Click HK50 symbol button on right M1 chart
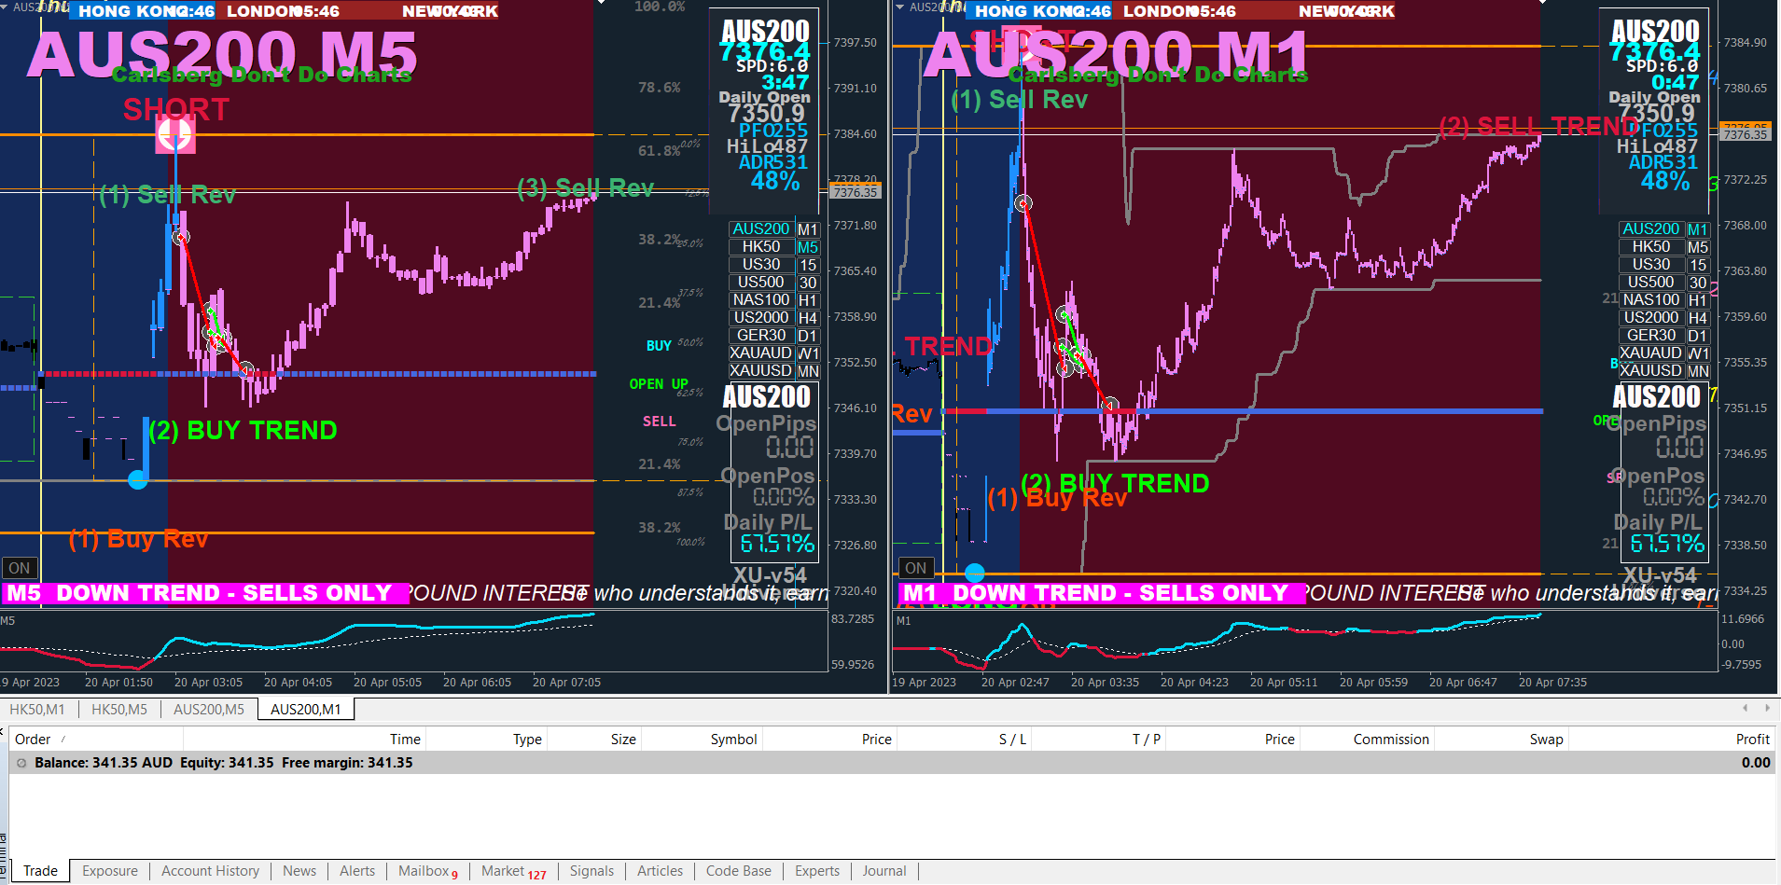The width and height of the screenshot is (1781, 885). click(x=1651, y=247)
